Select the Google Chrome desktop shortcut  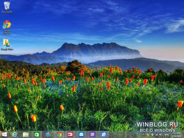7,27
